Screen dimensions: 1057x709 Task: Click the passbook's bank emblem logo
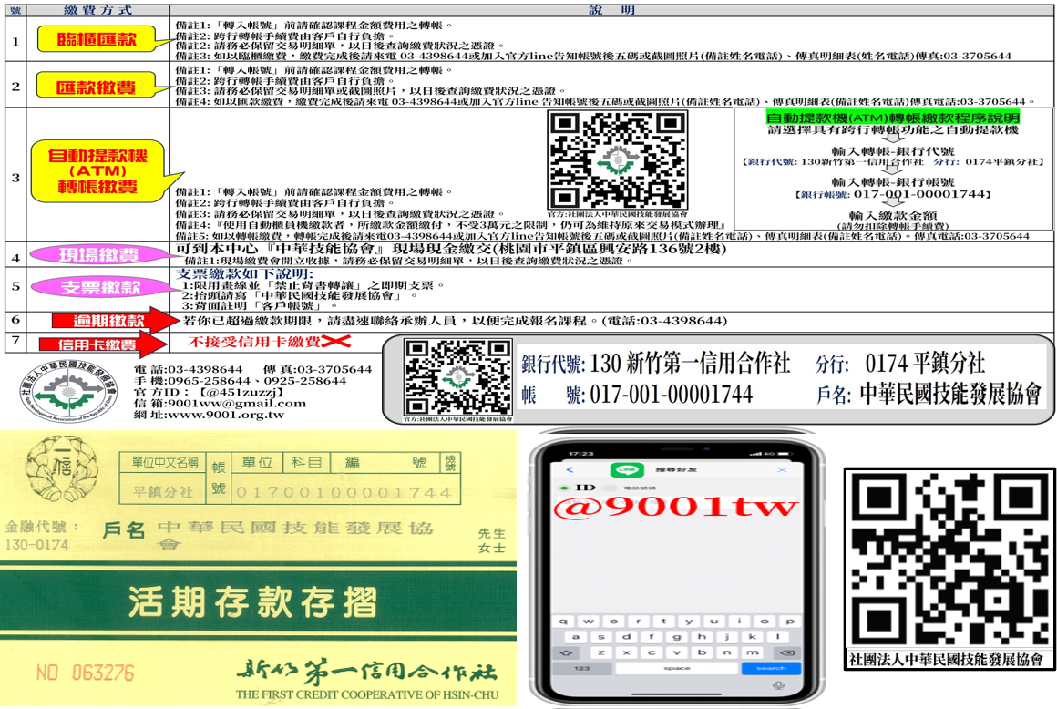(x=60, y=469)
